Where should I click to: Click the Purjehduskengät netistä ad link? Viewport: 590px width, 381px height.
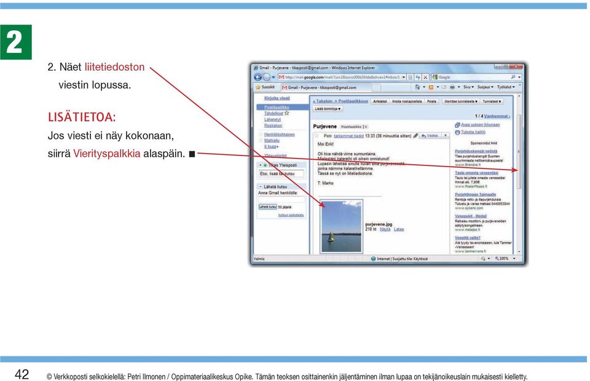coord(476,151)
